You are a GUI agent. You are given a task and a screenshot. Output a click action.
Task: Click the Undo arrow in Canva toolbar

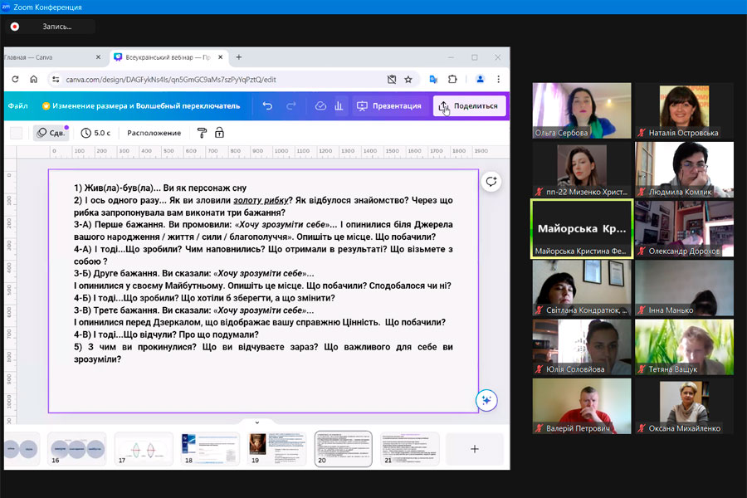267,106
